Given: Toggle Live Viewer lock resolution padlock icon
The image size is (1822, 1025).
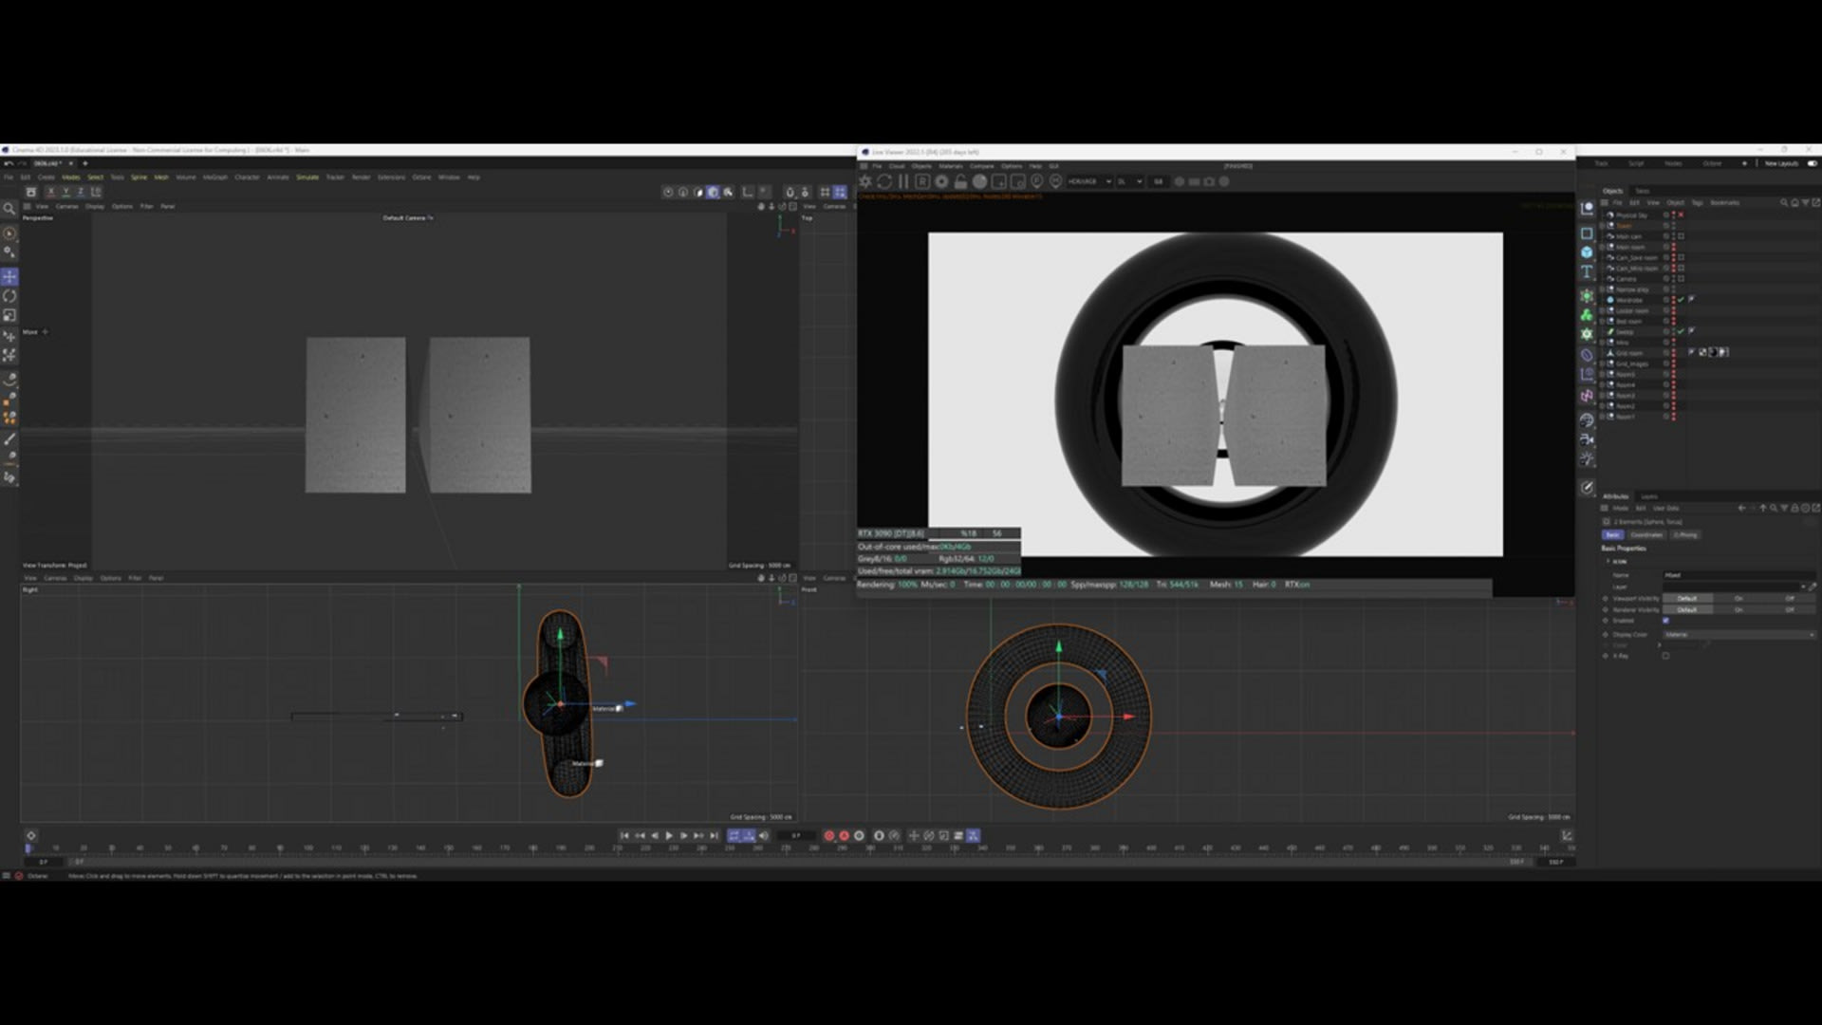Looking at the screenshot, I should point(960,181).
